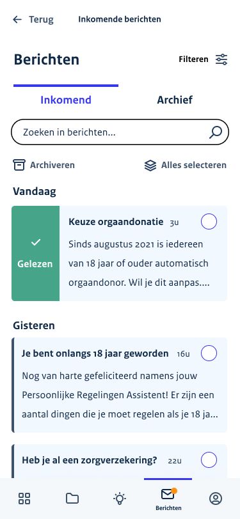240x519 pixels.
Task: Mark message read via green Gelezen panel
Action: (x=35, y=253)
